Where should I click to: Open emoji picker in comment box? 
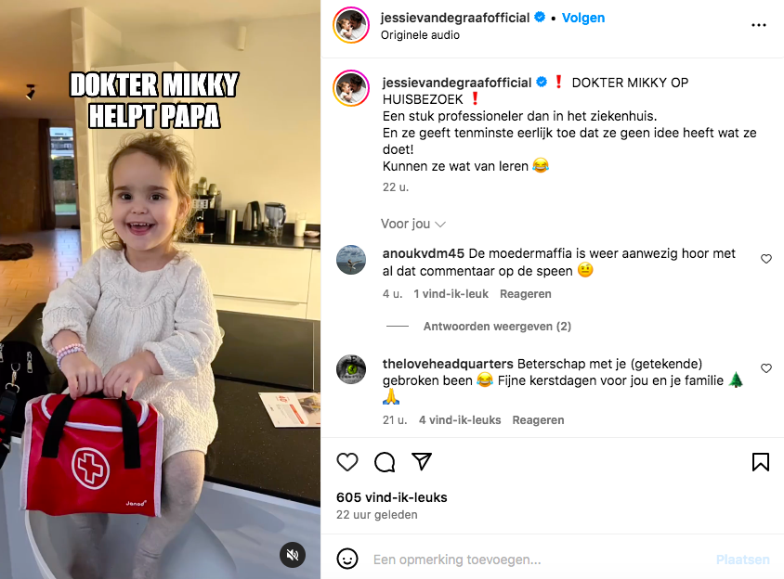click(x=347, y=559)
